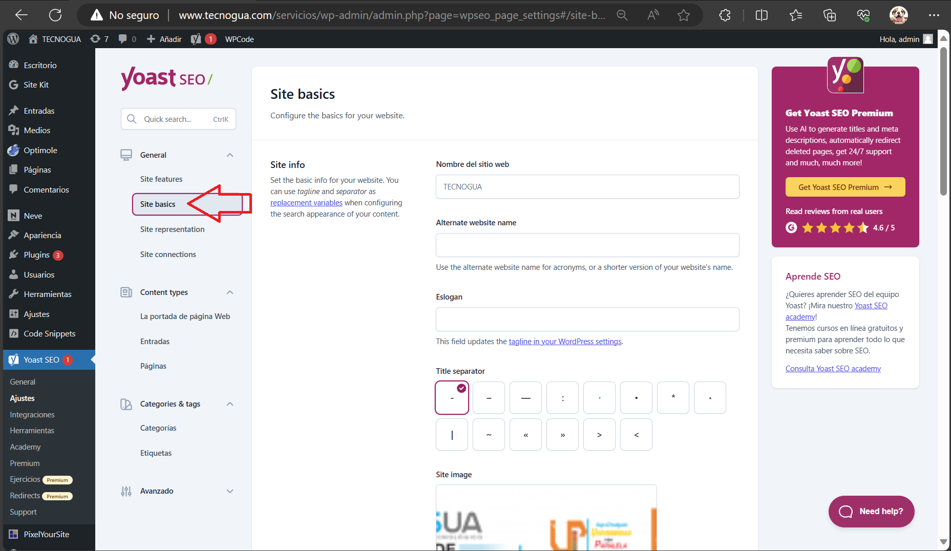Open the favorites list icon
951x551 pixels.
coord(796,15)
